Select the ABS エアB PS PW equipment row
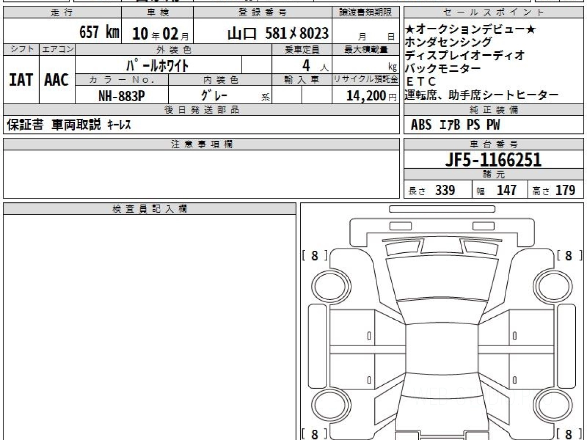This screenshot has width=587, height=440. point(456,125)
